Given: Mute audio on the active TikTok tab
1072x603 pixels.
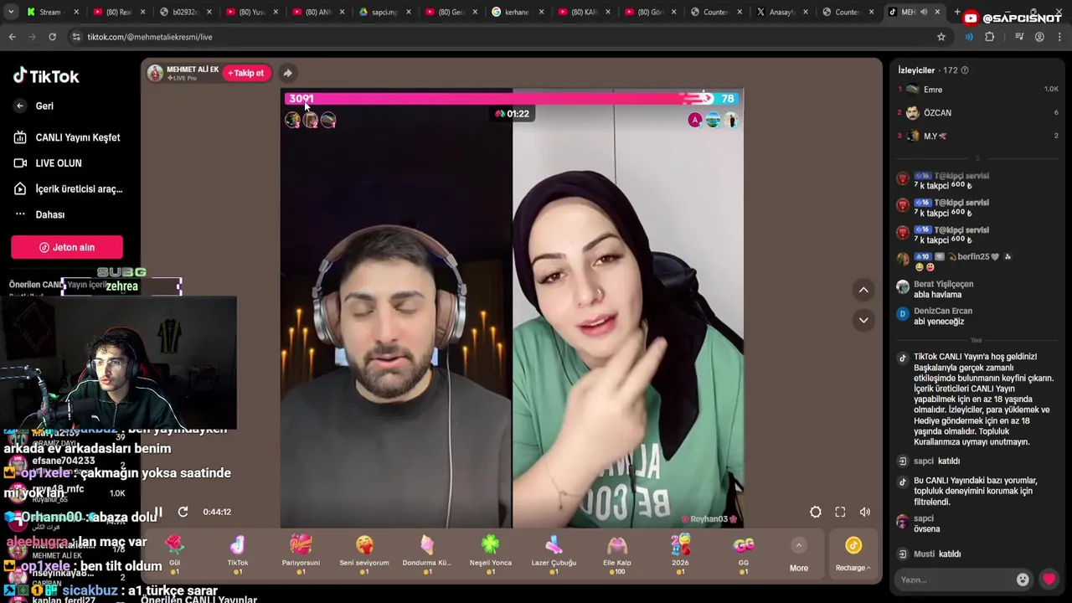Looking at the screenshot, I should tap(924, 12).
